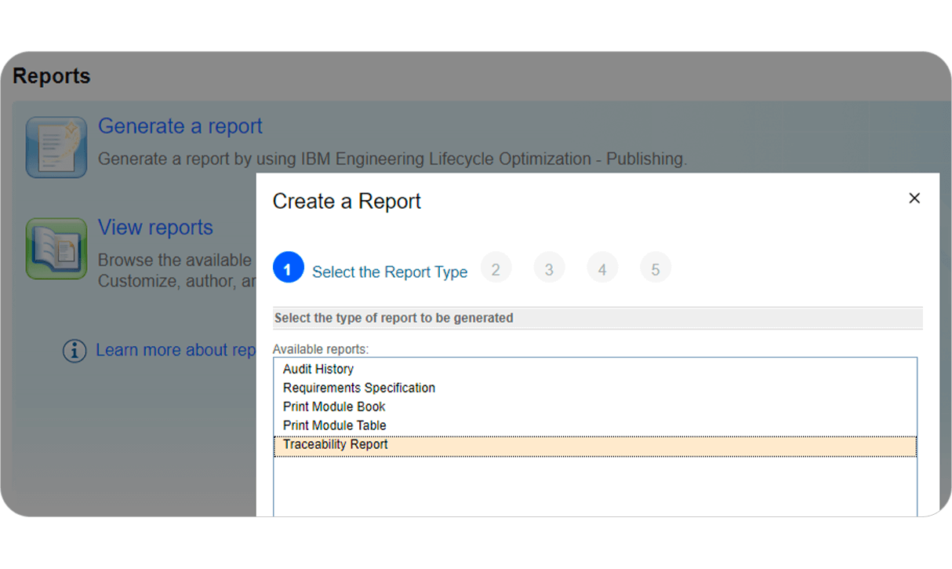952x569 pixels.
Task: Click the step 2 circle in the wizard
Action: pos(496,268)
